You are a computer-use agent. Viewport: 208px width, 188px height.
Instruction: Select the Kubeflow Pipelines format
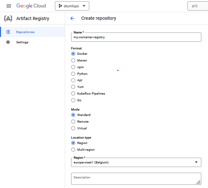[x=73, y=94]
